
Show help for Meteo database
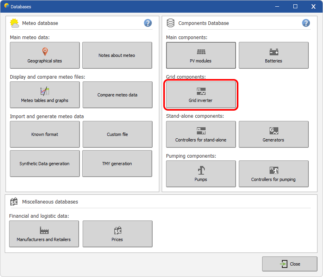[x=148, y=23]
